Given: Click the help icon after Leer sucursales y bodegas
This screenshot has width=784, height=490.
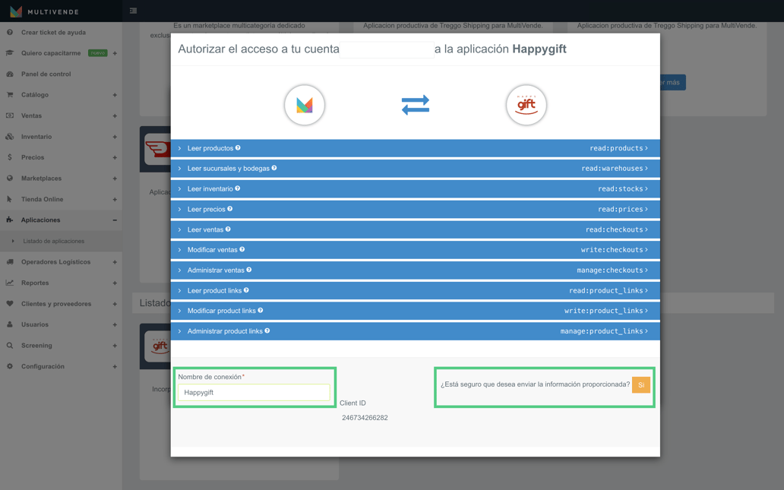Looking at the screenshot, I should pos(274,168).
